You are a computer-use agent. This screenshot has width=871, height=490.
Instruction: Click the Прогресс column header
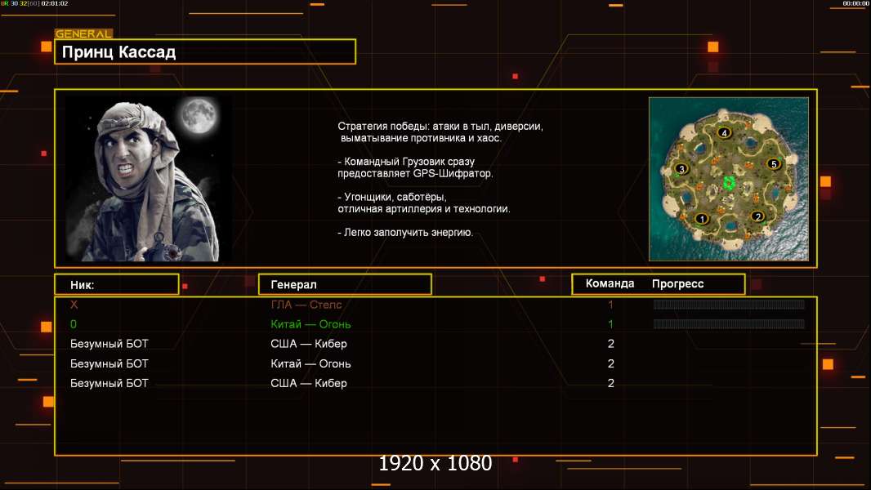(x=677, y=284)
